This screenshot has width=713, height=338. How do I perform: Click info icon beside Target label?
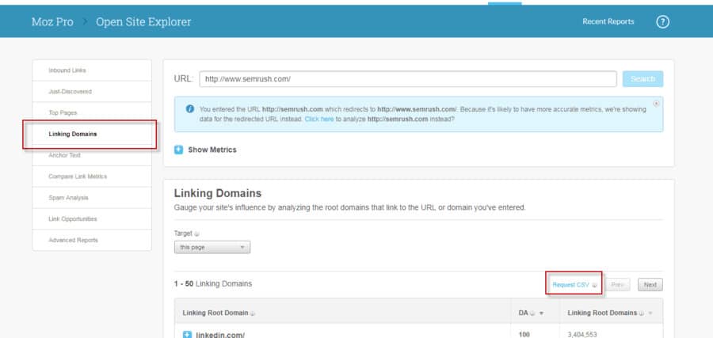coord(197,234)
